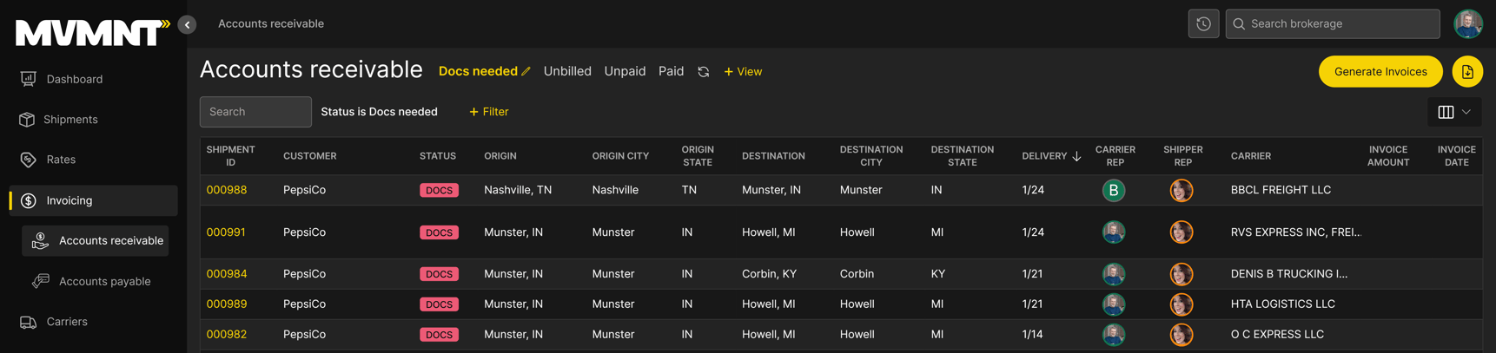1496x353 pixels.
Task: Click the Shipment ID column header
Action: [x=230, y=156]
